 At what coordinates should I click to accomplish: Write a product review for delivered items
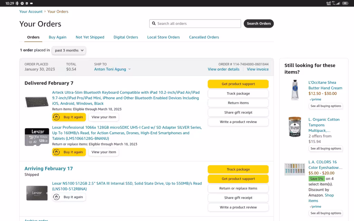click(x=238, y=122)
